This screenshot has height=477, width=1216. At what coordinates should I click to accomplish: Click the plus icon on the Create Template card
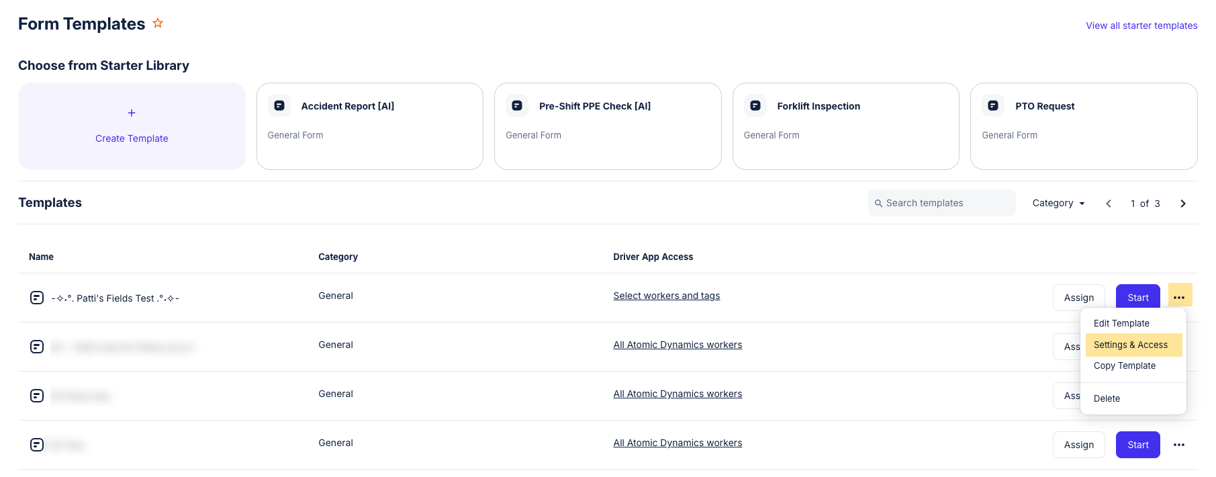coord(132,113)
